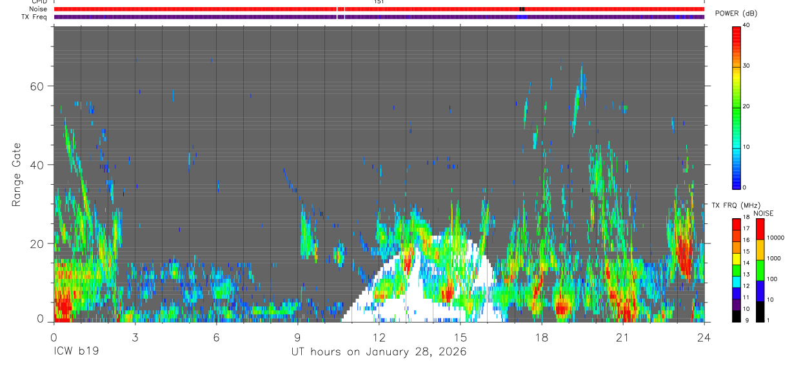
Task: Click the red Noise strip above the plot
Action: tap(379, 9)
